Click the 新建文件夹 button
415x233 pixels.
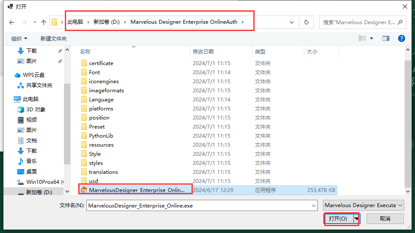(54, 38)
